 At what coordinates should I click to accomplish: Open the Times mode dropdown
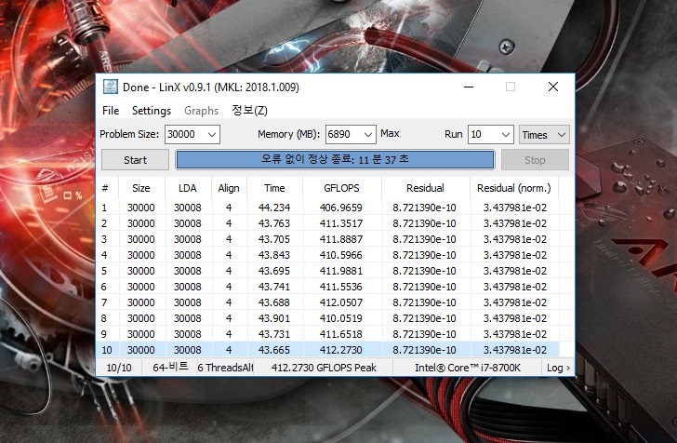[x=544, y=134]
